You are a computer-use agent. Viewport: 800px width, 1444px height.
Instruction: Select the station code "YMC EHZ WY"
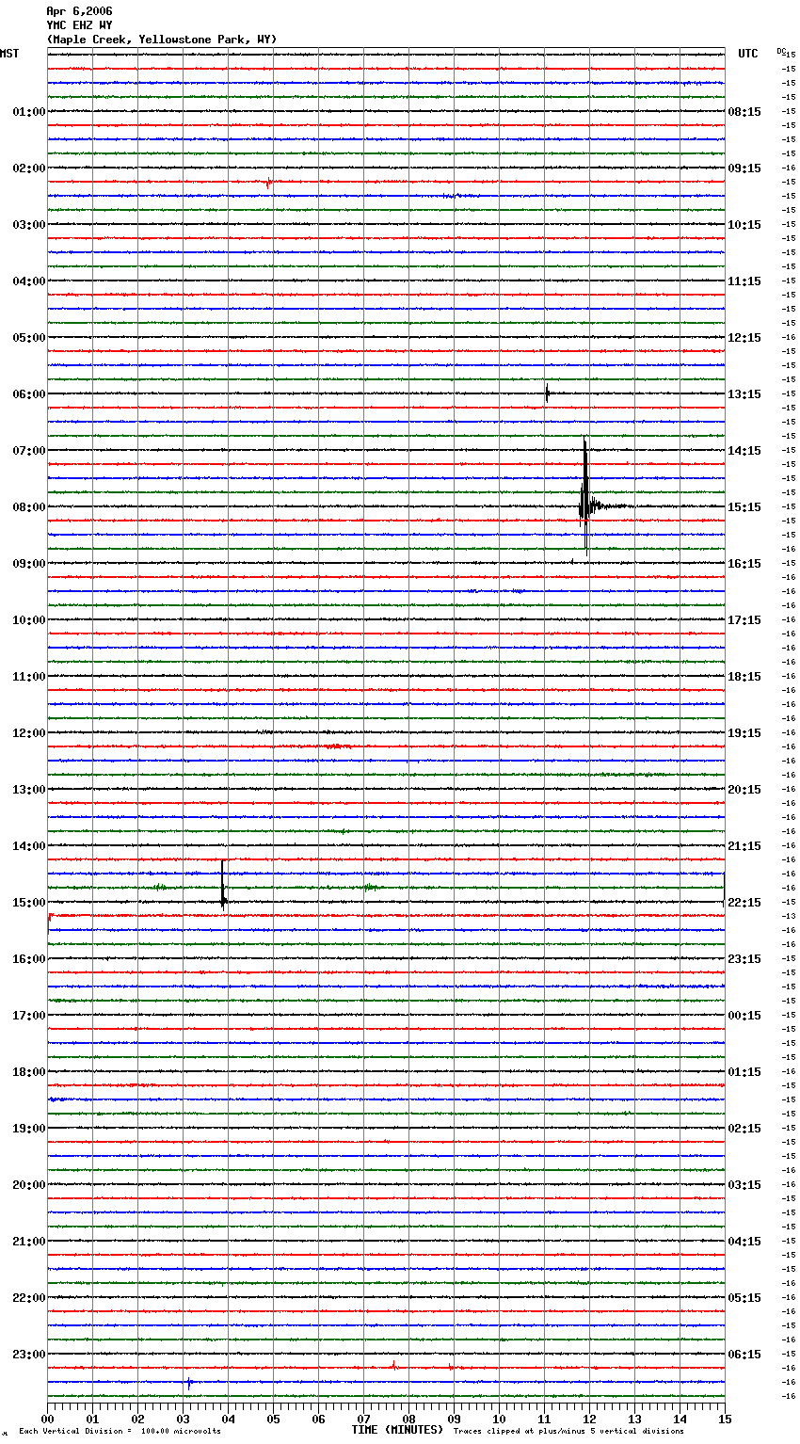click(x=79, y=25)
